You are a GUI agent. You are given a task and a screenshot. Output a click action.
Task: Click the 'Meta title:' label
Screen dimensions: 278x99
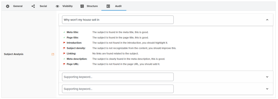pyautogui.click(x=72, y=32)
